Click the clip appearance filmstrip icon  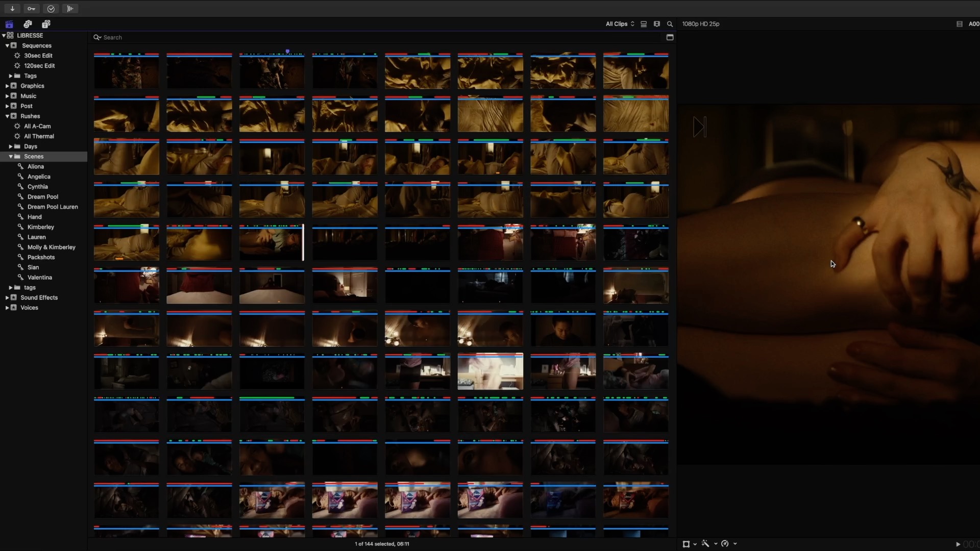pos(657,24)
